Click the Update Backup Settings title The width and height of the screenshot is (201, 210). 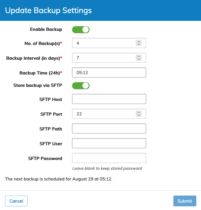[48, 10]
